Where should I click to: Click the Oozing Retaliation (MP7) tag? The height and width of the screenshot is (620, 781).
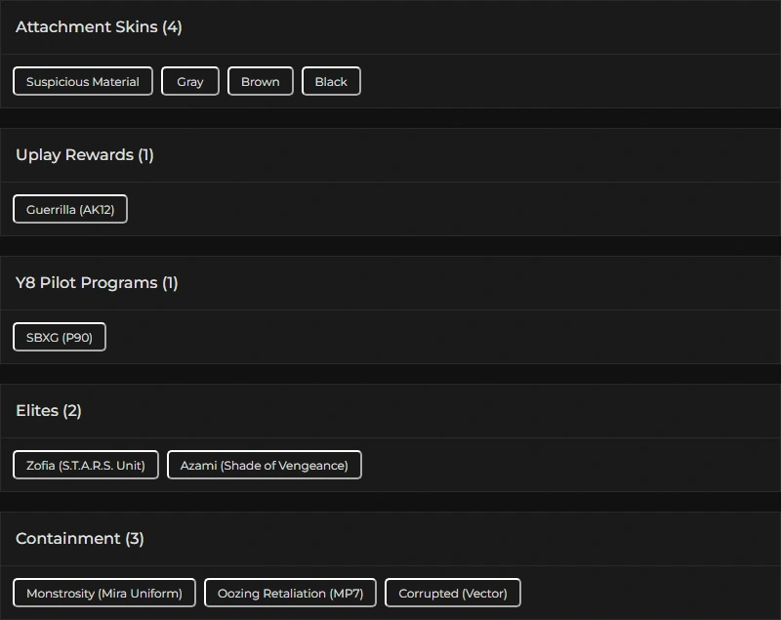(x=290, y=594)
